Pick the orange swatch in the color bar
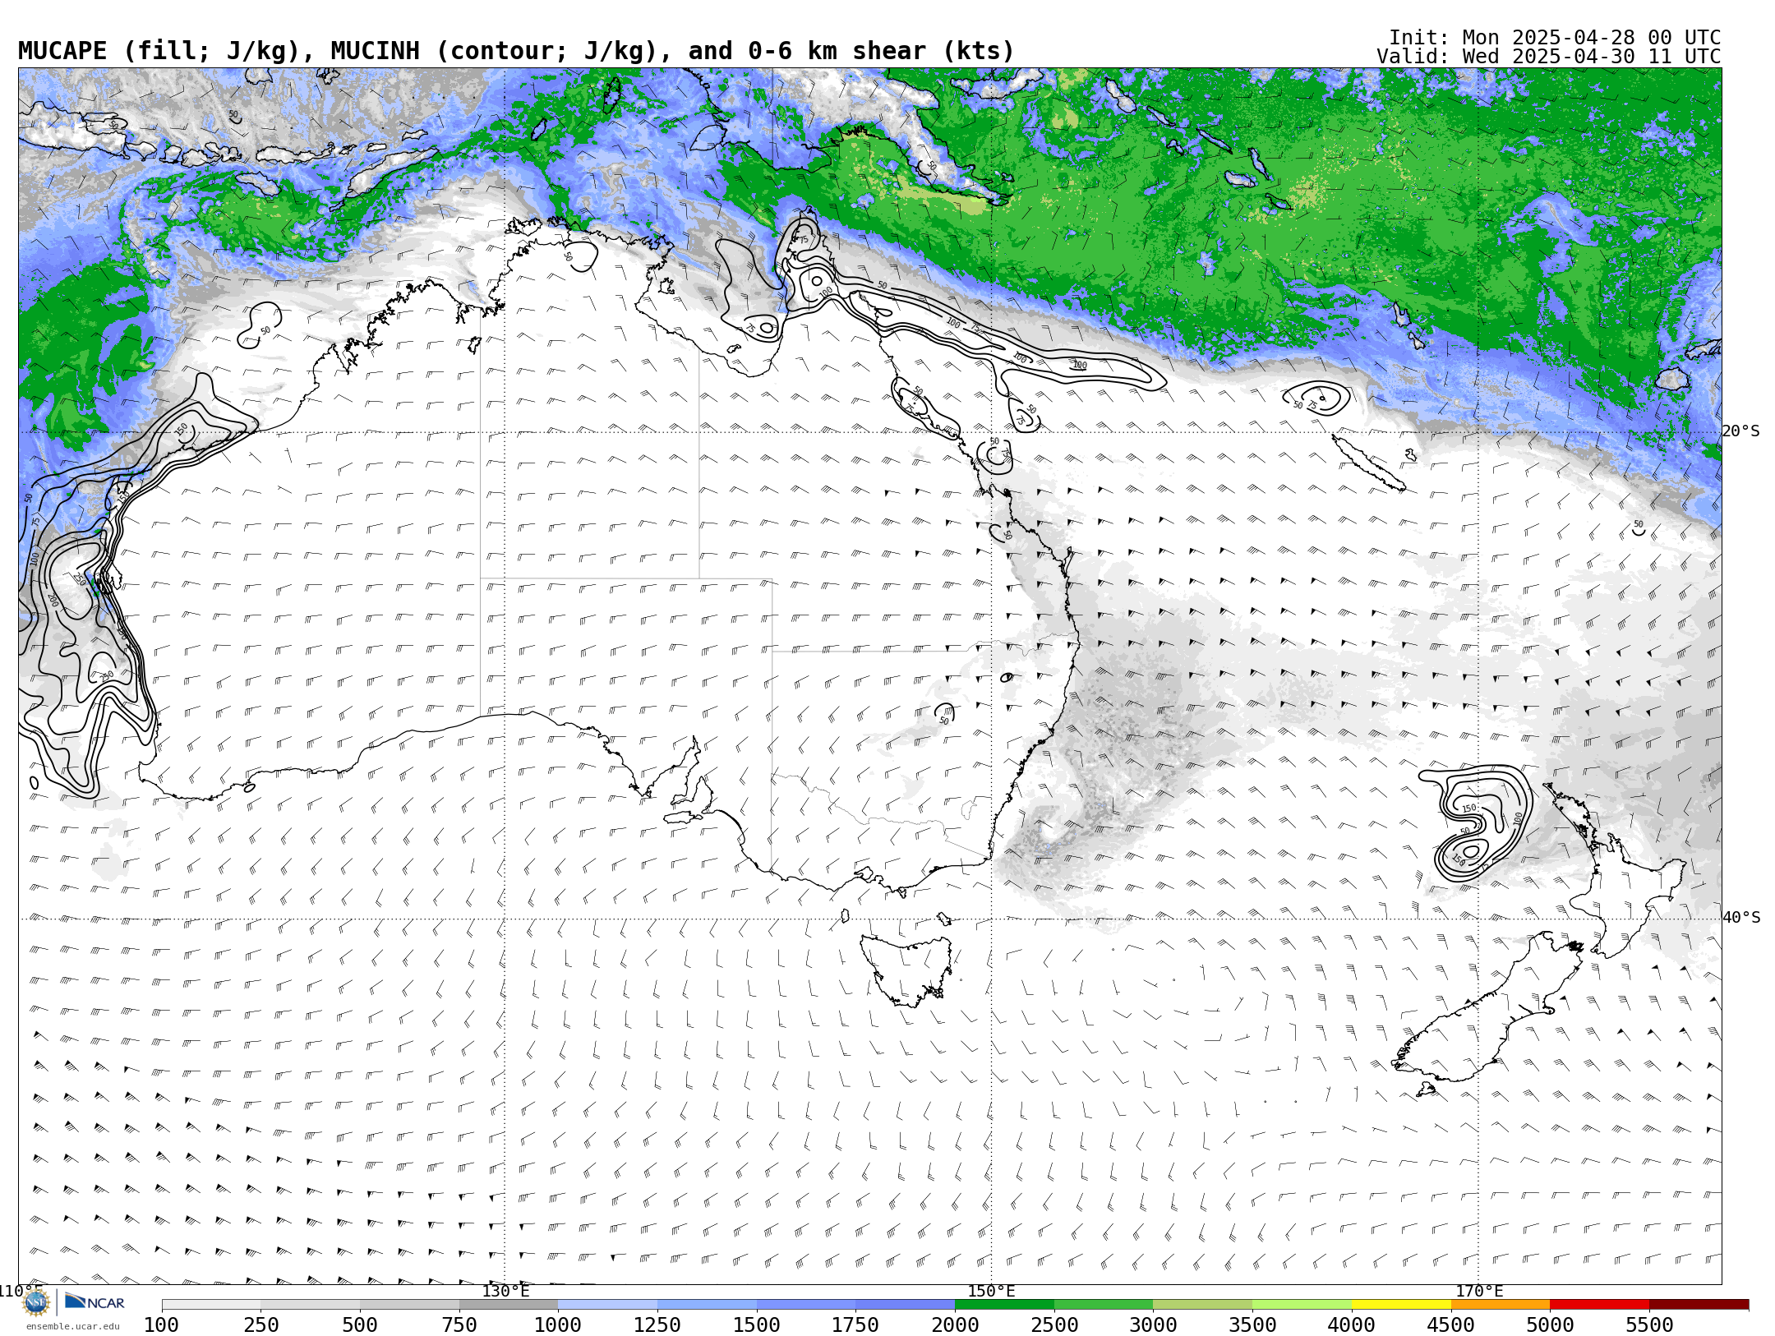 click(1501, 1304)
